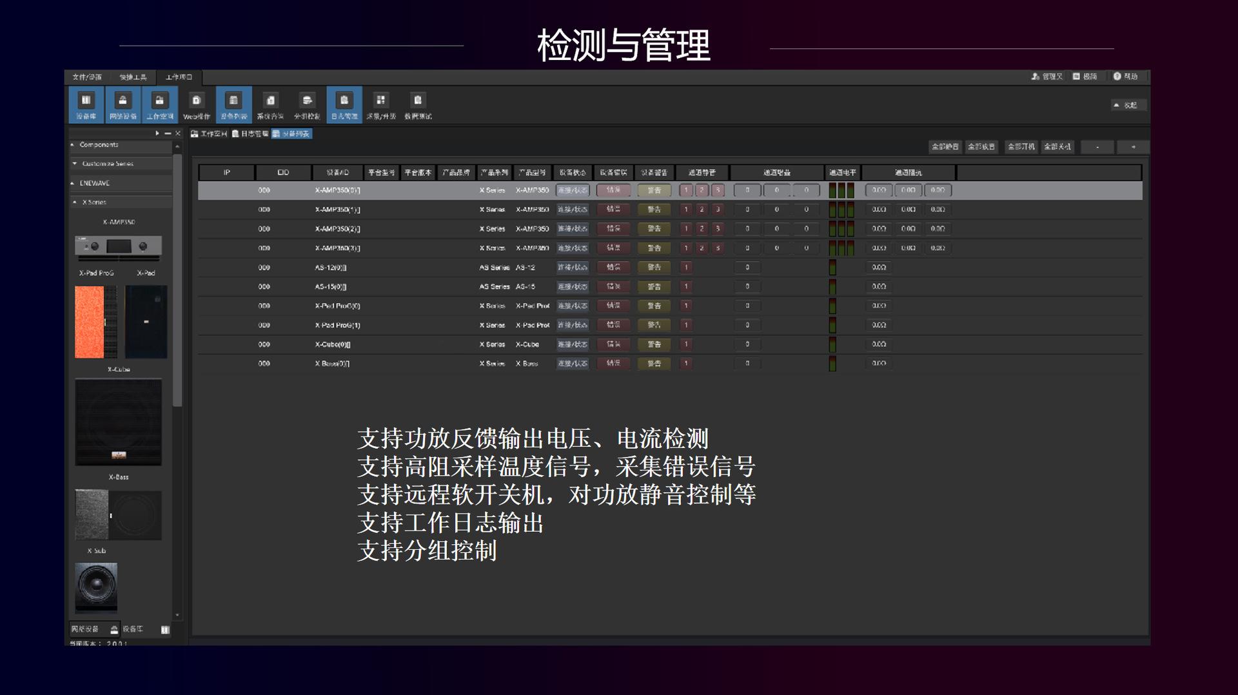Click 全部静音 to mute all devices
The image size is (1238, 695).
945,147
